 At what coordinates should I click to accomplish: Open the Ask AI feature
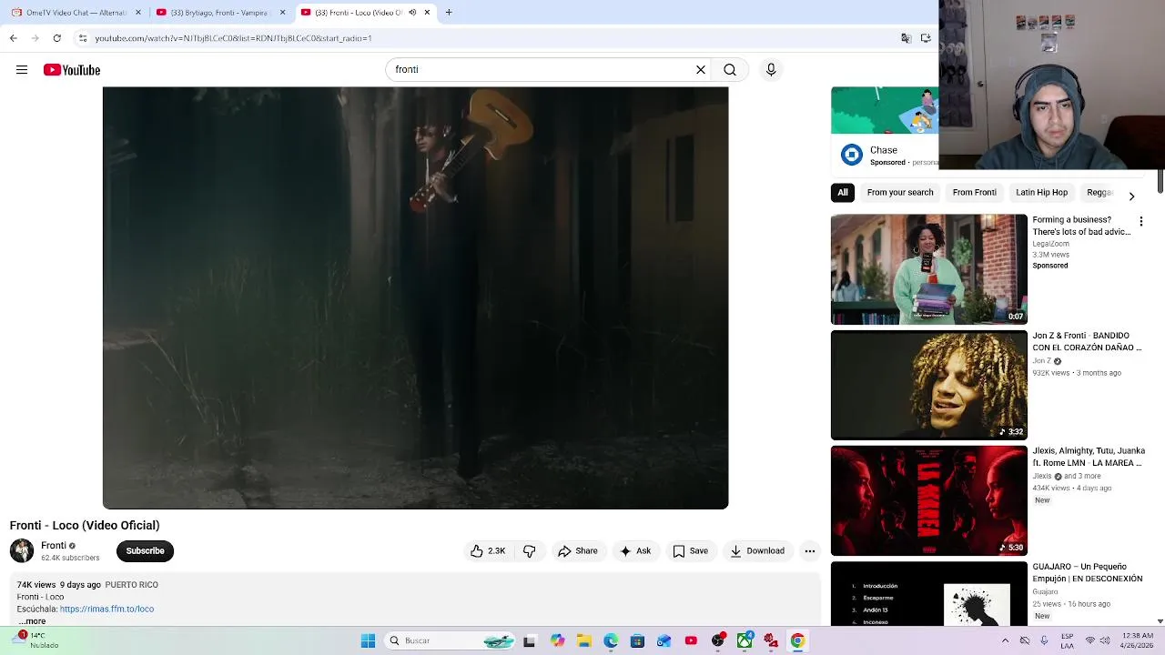[x=635, y=550]
